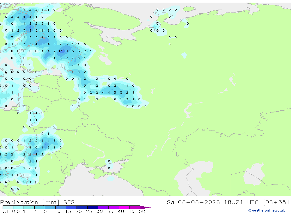Image resolution: width=291 pixels, height=213 pixels.
Task: Click the 45 to 50 mm legend swatch
Action: pyautogui.click(x=135, y=207)
